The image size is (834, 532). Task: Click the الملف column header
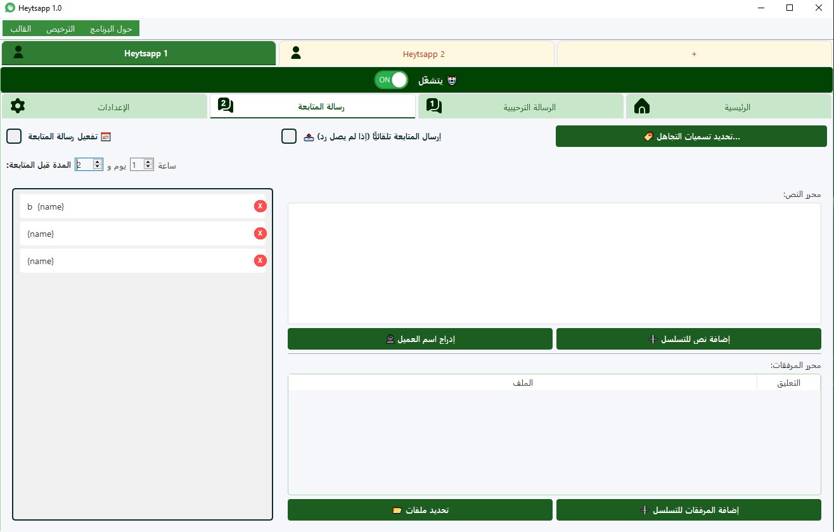click(523, 383)
